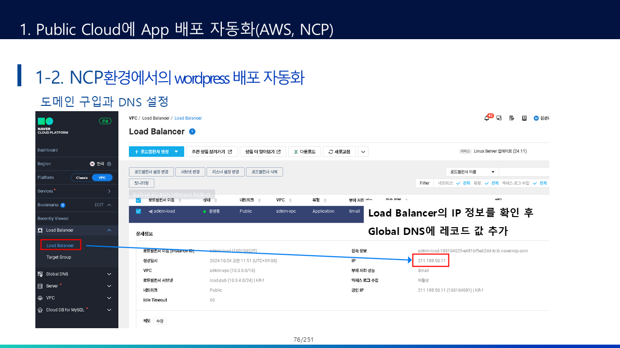The width and height of the screenshot is (620, 348).
Task: Select Load Balancer submenu item
Action: tap(60, 246)
